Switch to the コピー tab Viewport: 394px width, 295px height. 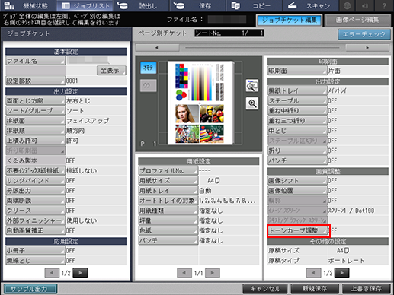pyautogui.click(x=254, y=5)
